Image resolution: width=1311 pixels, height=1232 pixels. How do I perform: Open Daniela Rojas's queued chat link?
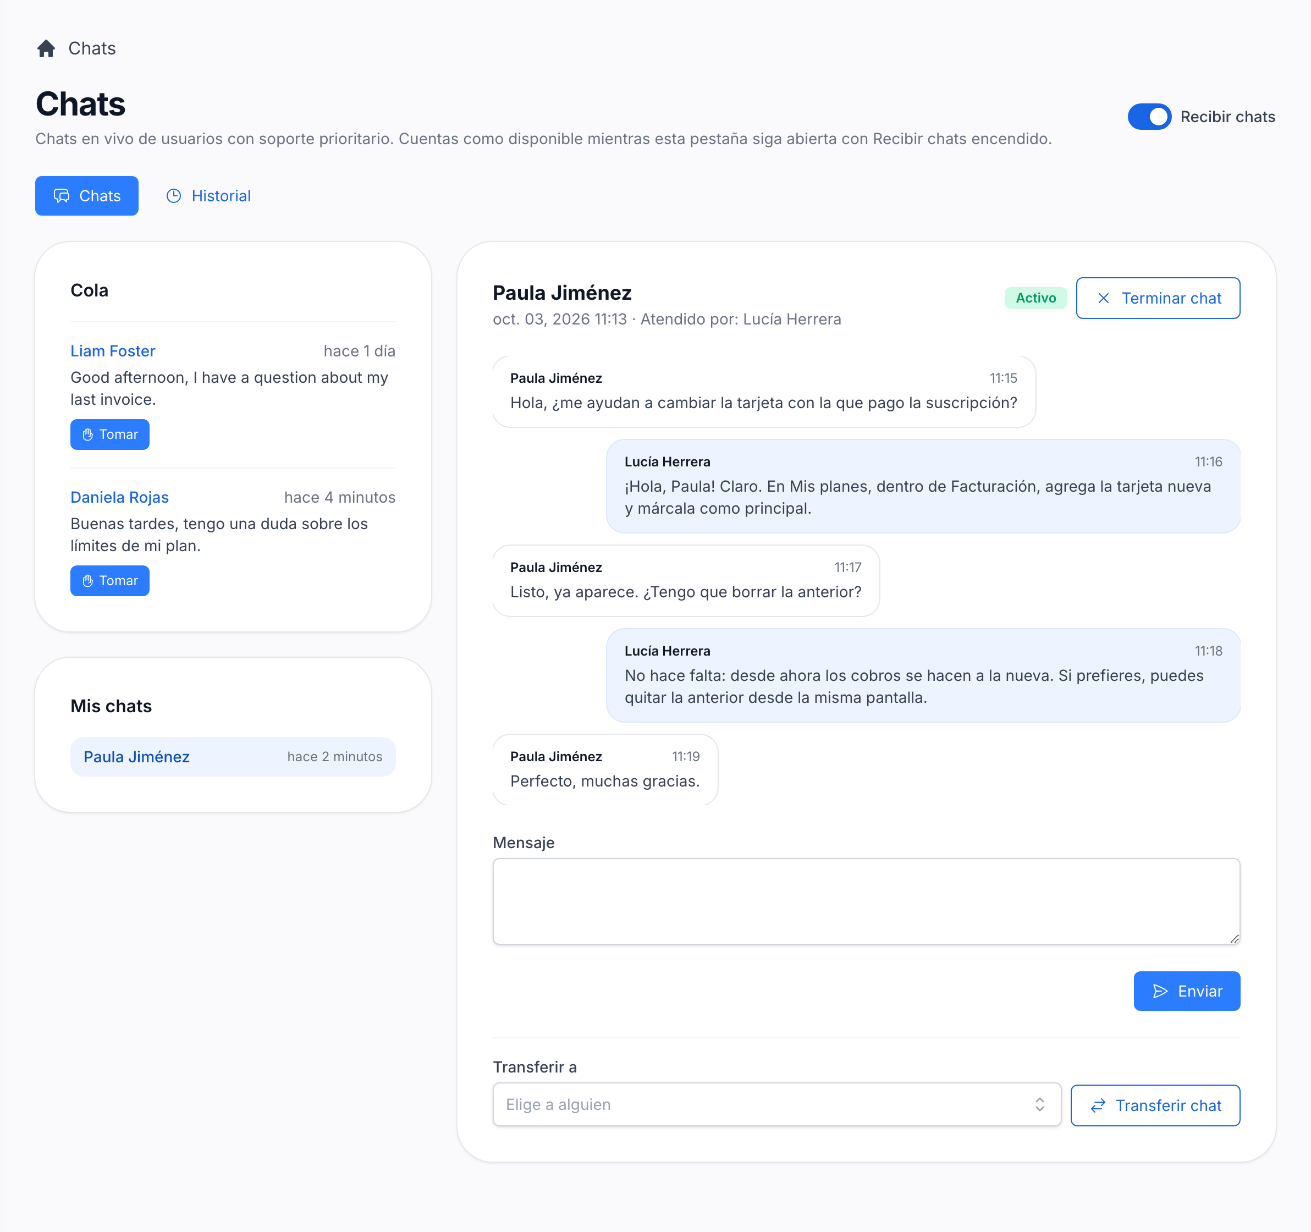[x=119, y=497]
